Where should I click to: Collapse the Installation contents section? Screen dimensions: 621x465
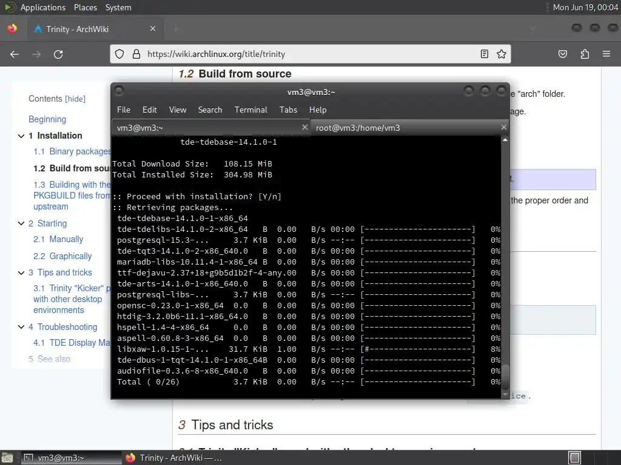(21, 136)
